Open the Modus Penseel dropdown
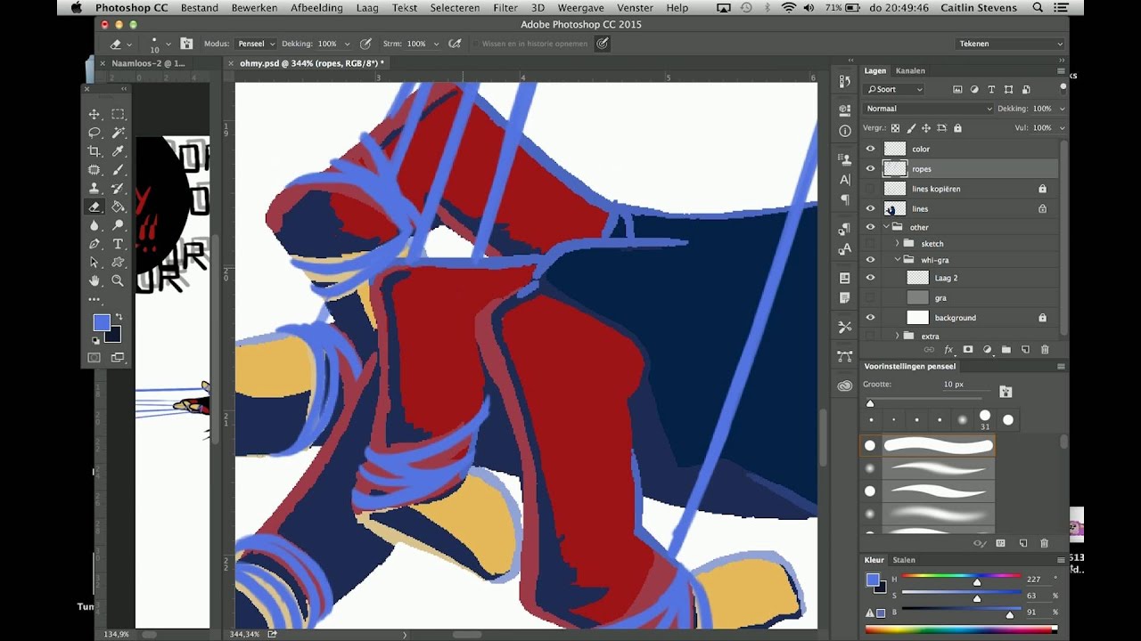This screenshot has width=1141, height=641. 256,44
